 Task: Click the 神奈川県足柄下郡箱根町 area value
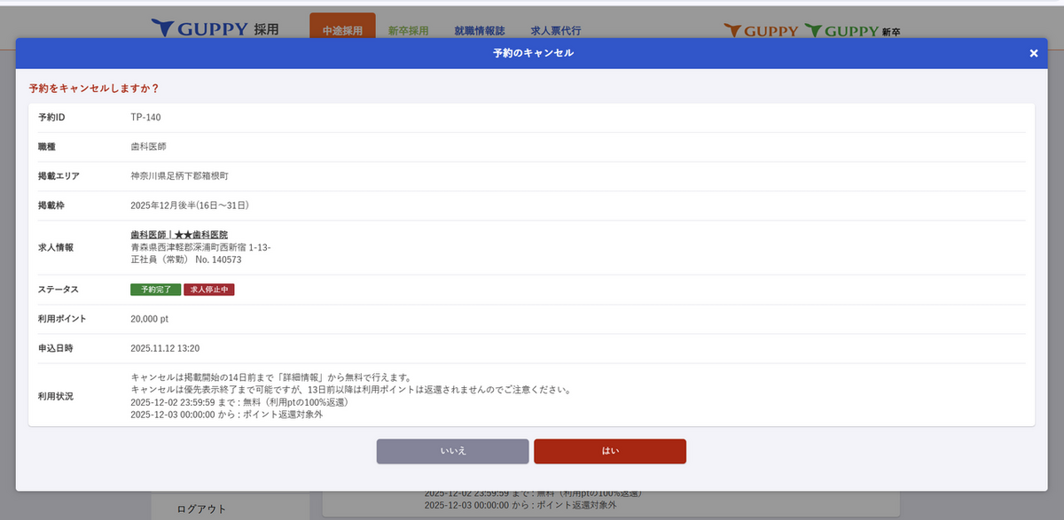pos(179,176)
